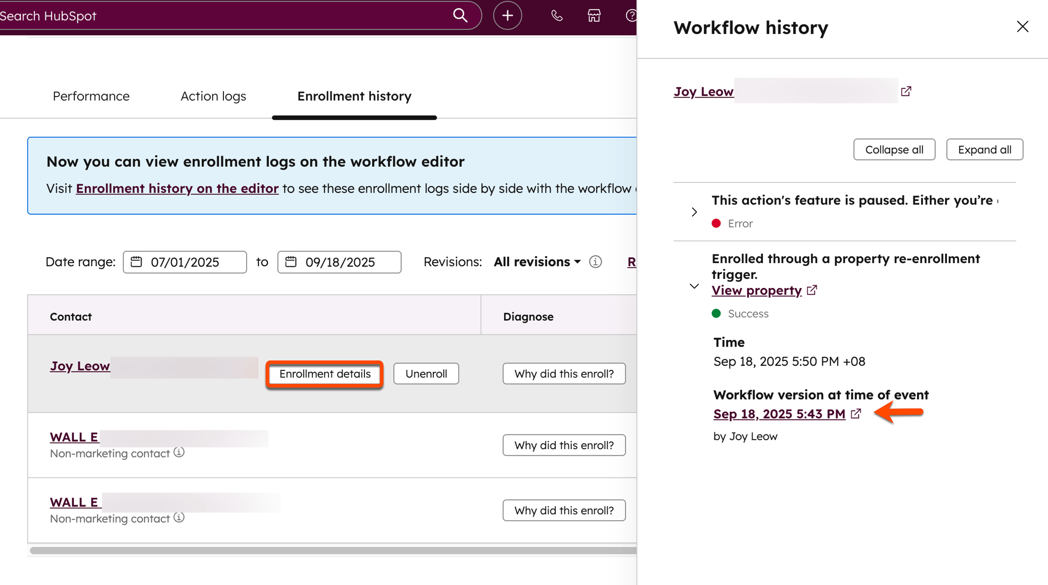Open View property in new tab icon
Viewport: 1048px width, 585px height.
tap(812, 290)
